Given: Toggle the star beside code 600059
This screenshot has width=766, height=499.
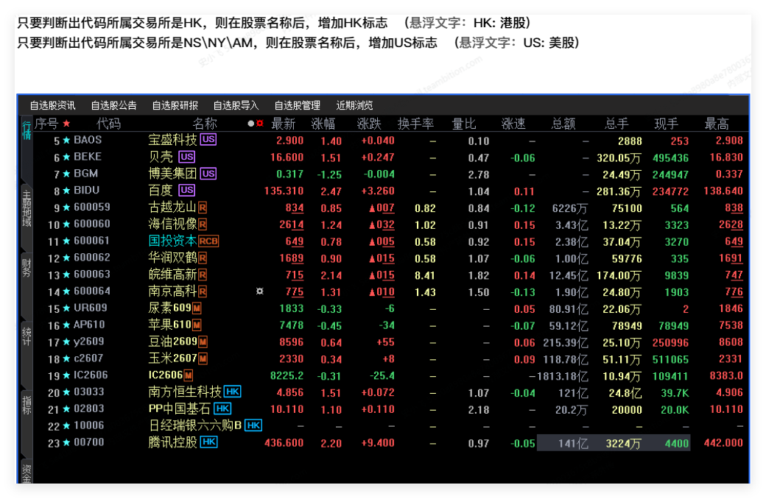Looking at the screenshot, I should point(66,208).
